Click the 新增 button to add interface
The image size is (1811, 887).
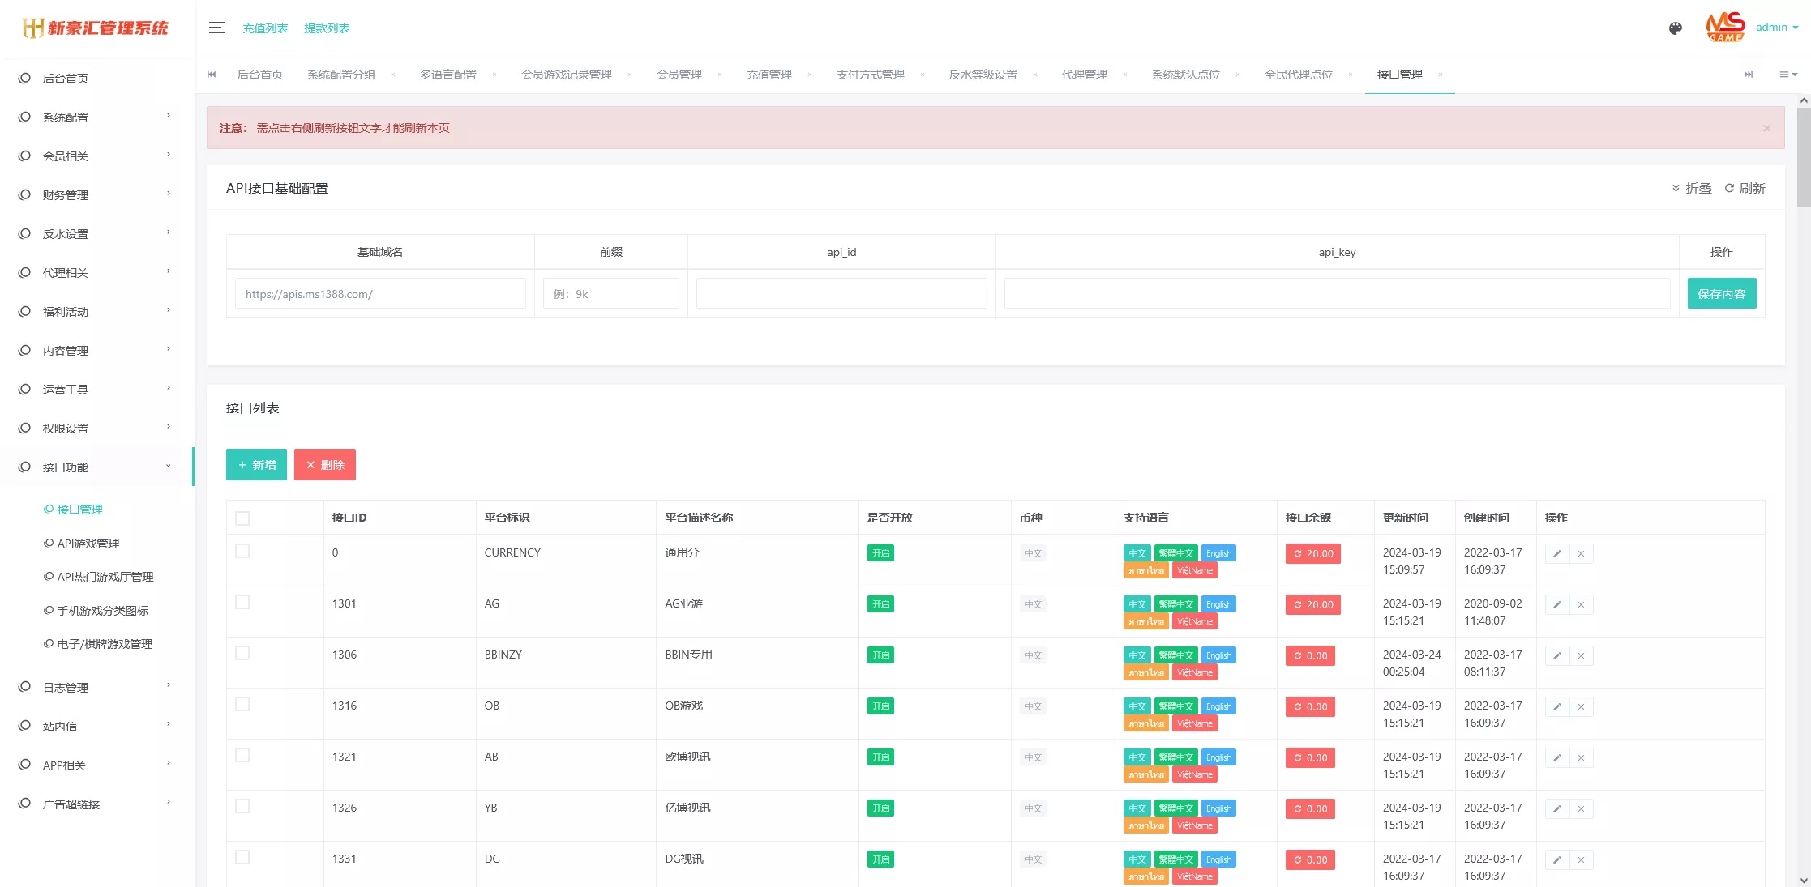click(x=256, y=464)
